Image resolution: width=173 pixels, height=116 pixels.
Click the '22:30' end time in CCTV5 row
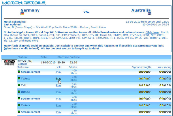click(x=73, y=63)
